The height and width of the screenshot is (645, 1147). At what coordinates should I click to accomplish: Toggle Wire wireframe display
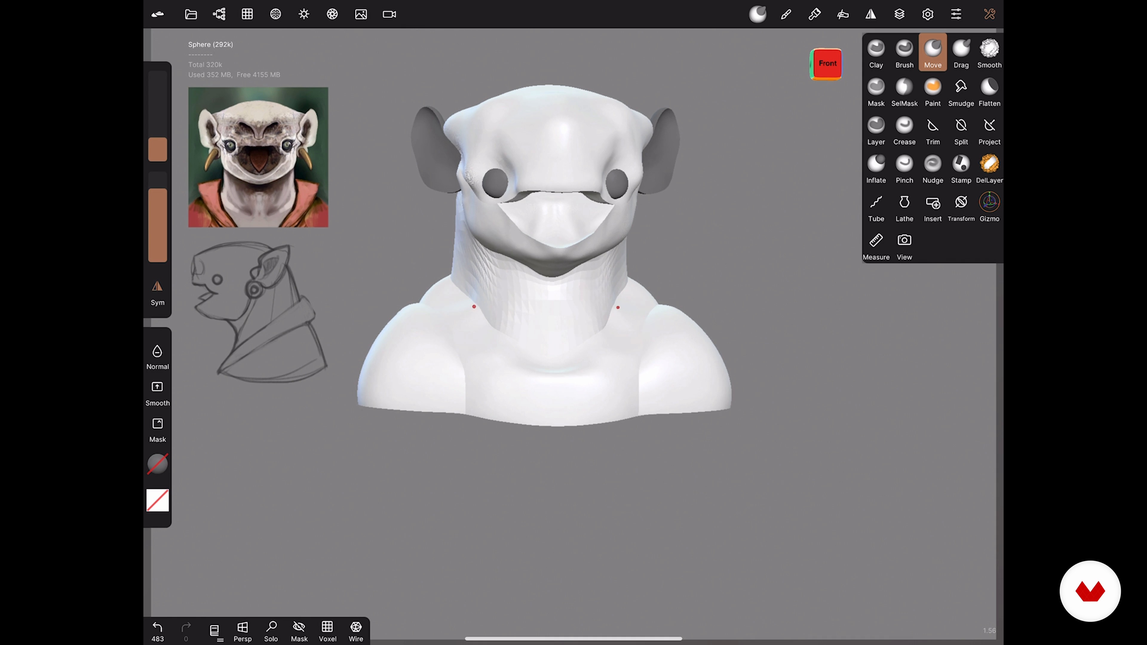tap(356, 632)
